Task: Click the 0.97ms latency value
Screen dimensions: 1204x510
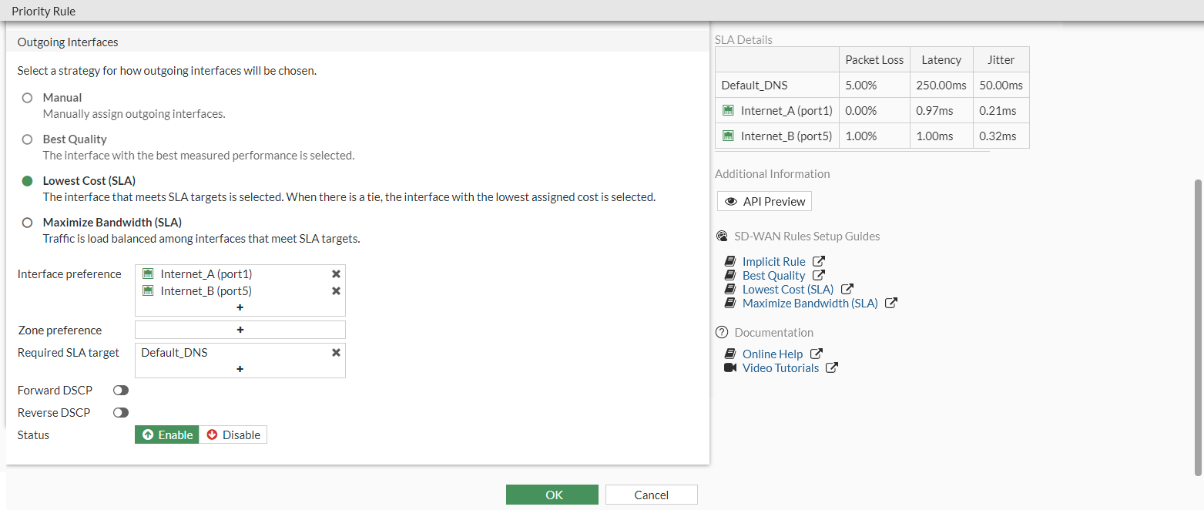Action: (934, 111)
